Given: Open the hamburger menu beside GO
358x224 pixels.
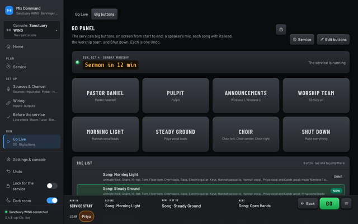Looking at the screenshot, I should pos(346,203).
